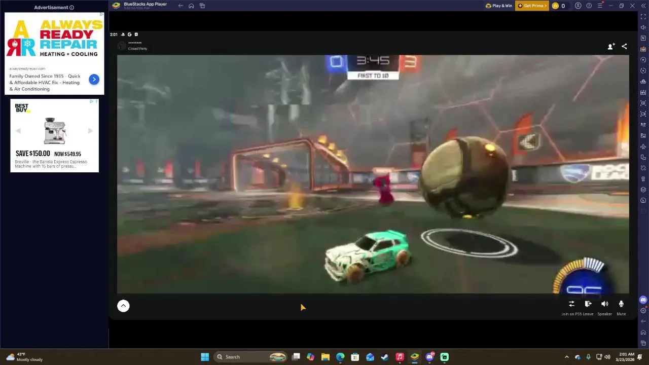
Task: Show hidden system tray icons chevron
Action: pyautogui.click(x=566, y=357)
